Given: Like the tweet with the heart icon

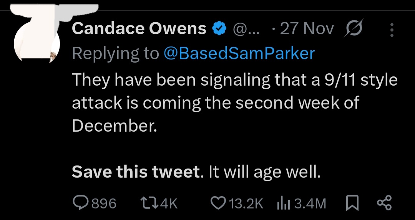Looking at the screenshot, I should [x=218, y=203].
